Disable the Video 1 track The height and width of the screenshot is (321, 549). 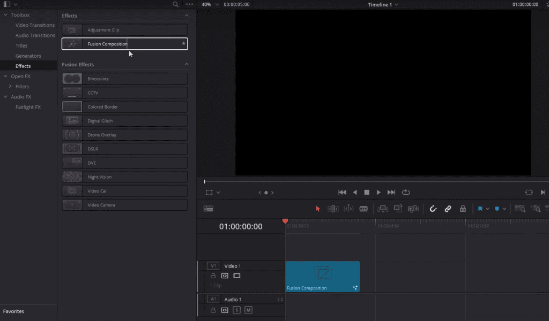[237, 276]
